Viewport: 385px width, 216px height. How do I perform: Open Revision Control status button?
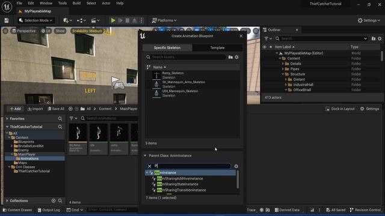point(365,210)
